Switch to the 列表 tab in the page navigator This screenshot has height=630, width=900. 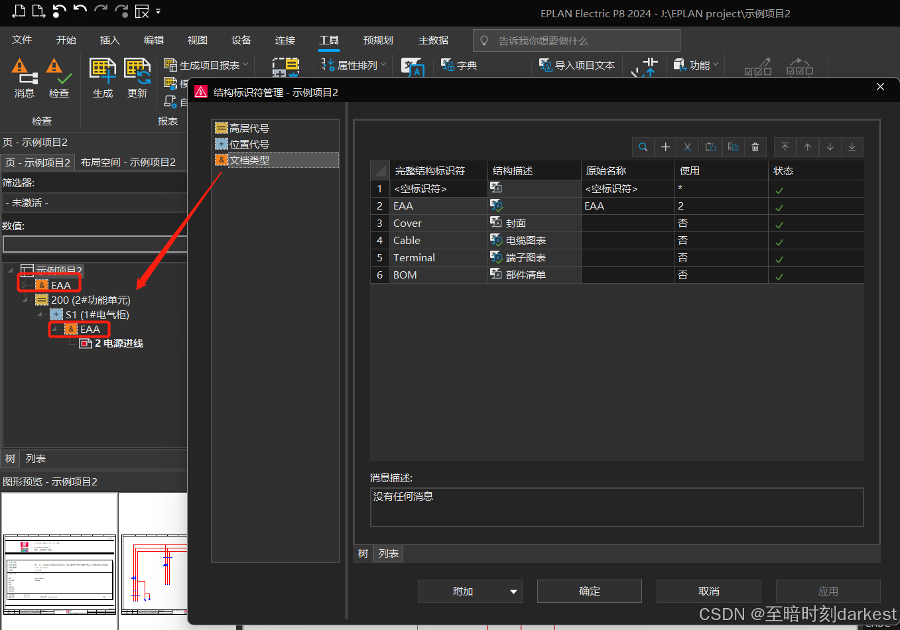[36, 458]
